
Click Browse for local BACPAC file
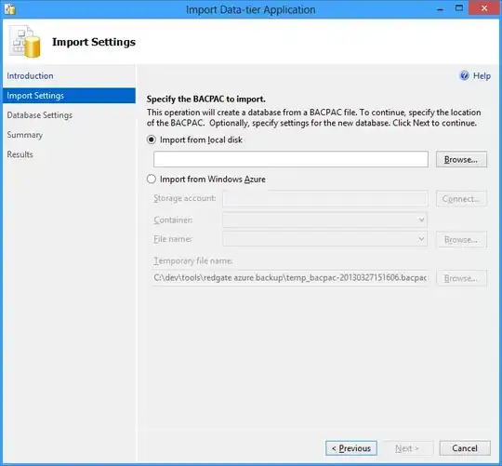point(461,159)
